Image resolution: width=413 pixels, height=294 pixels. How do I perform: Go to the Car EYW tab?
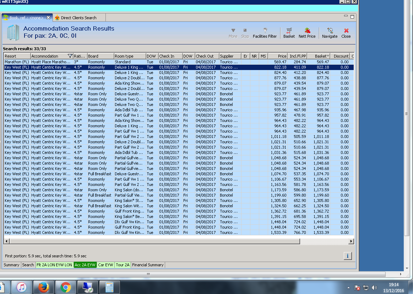click(x=105, y=265)
